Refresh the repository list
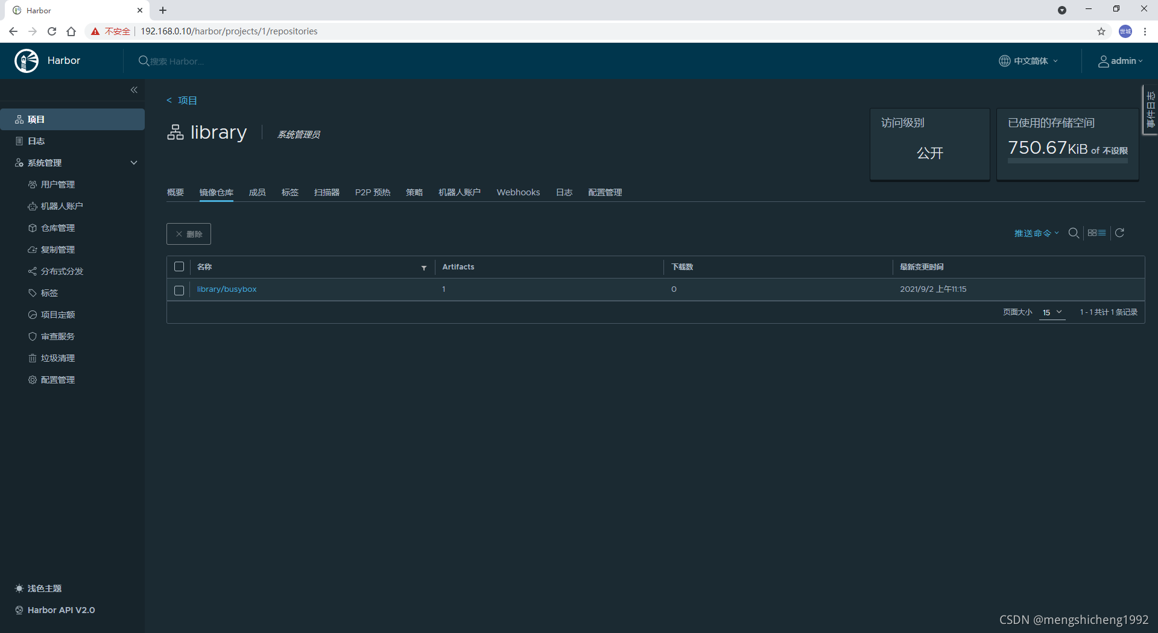This screenshot has height=633, width=1158. point(1120,233)
